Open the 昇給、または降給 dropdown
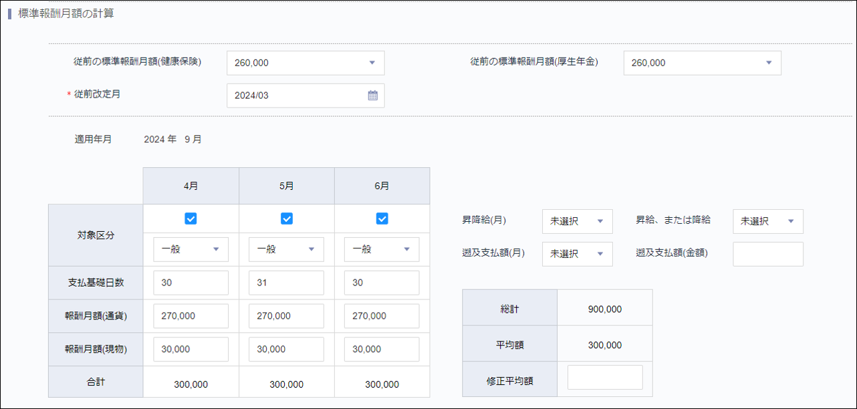857x409 pixels. pyautogui.click(x=768, y=221)
